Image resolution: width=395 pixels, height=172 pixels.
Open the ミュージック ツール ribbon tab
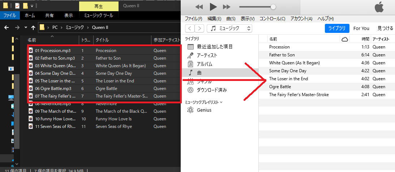(x=99, y=16)
